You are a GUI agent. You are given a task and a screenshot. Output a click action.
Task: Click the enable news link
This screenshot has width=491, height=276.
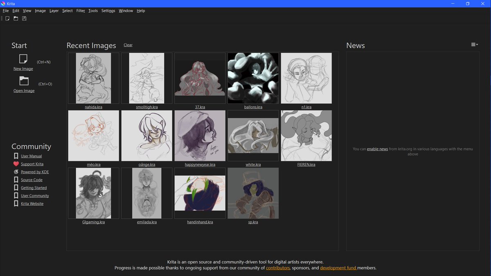click(x=377, y=149)
